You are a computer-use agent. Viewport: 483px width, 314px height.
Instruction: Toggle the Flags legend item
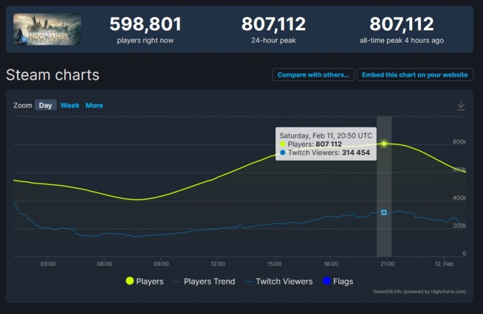(x=338, y=281)
